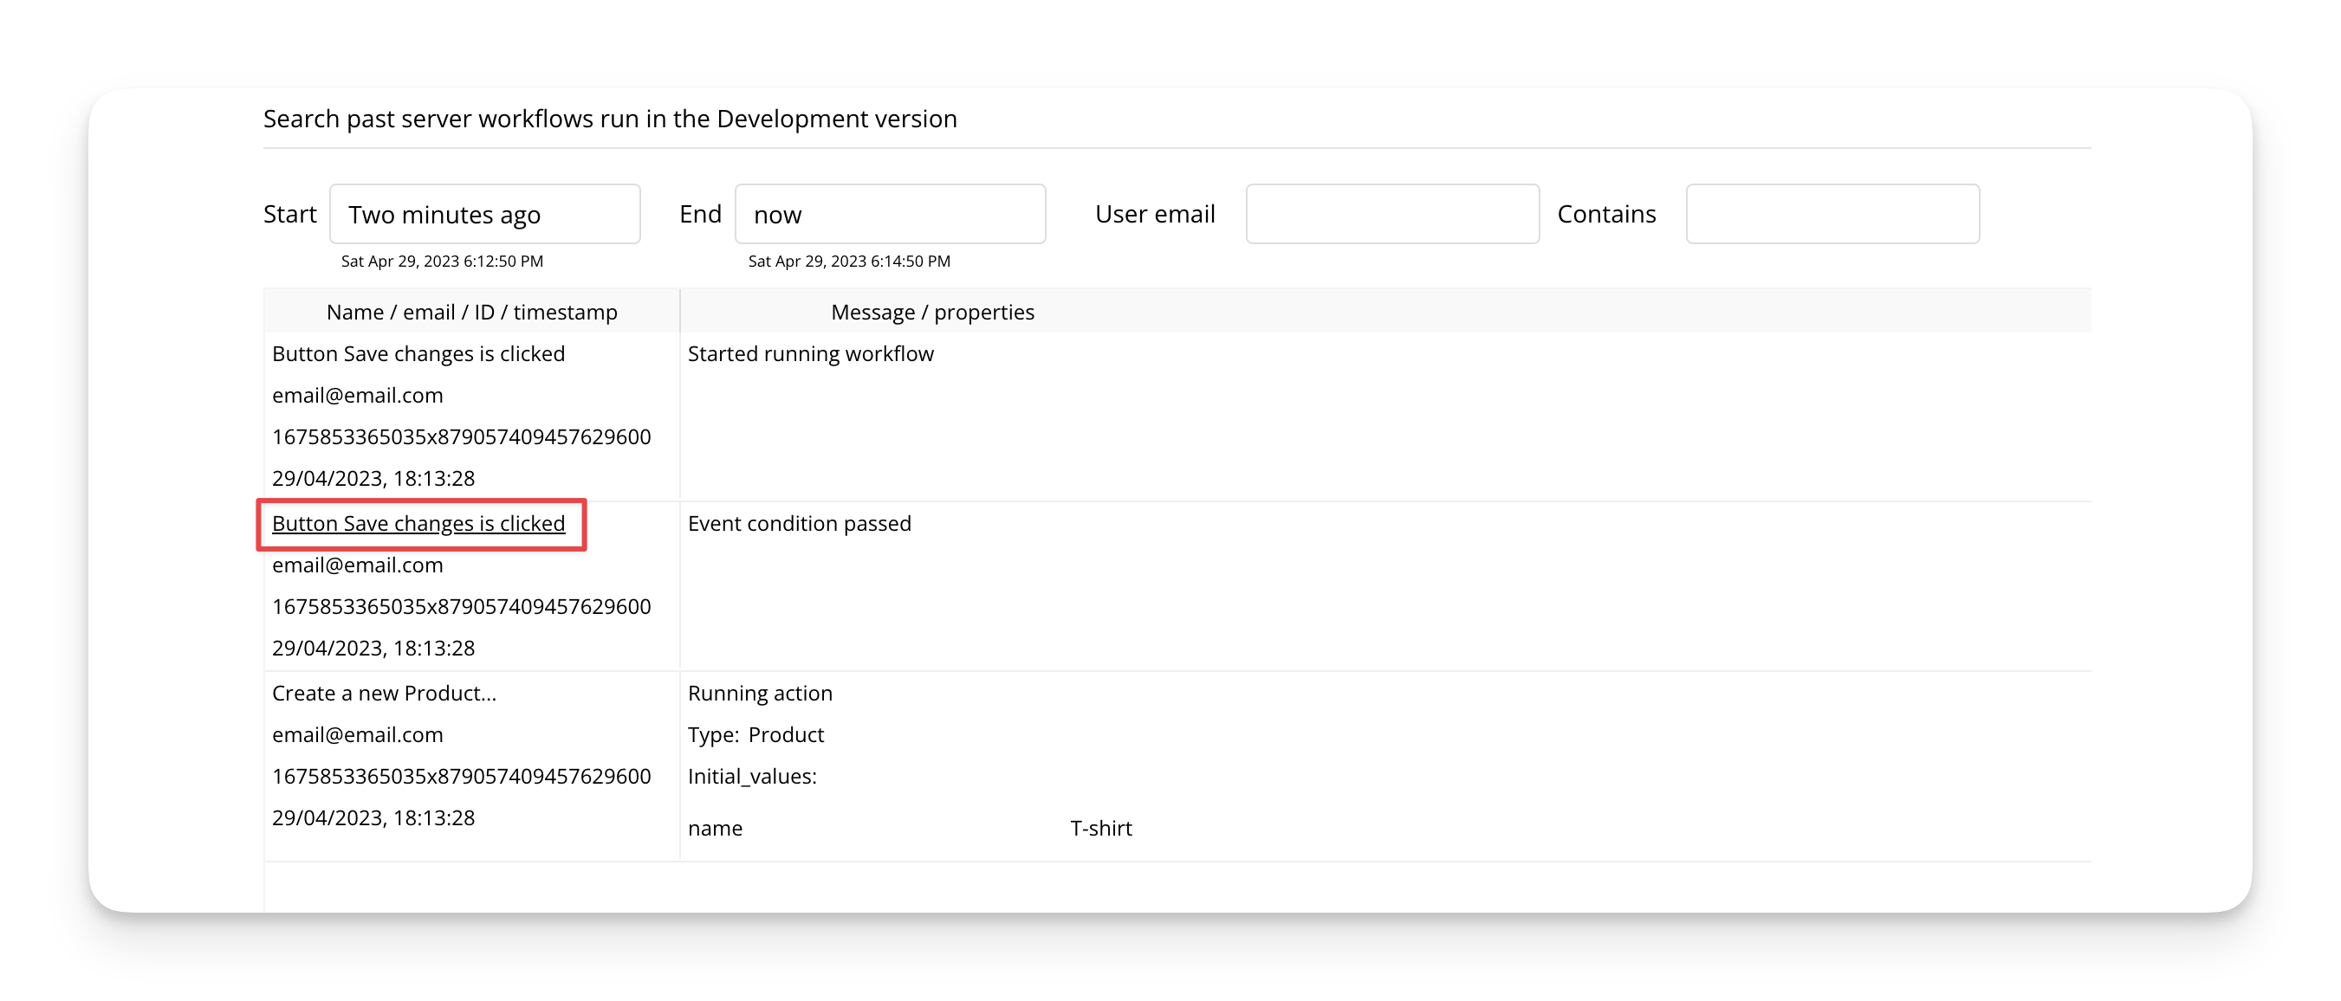
Task: Click the Name / email / ID / timestamp header
Action: click(x=471, y=313)
